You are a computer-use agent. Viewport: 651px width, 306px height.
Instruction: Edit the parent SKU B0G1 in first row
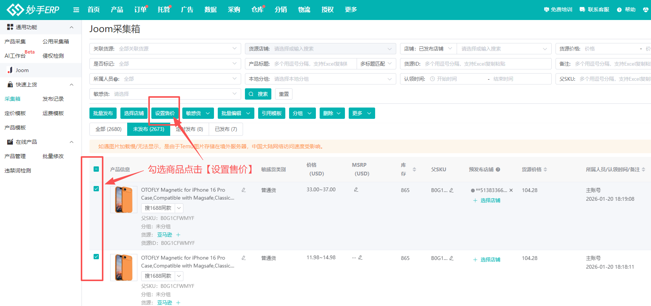point(451,190)
